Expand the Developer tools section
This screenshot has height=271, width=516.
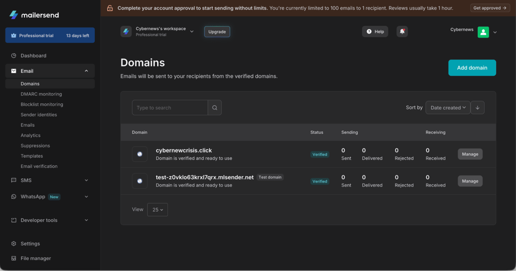point(86,220)
